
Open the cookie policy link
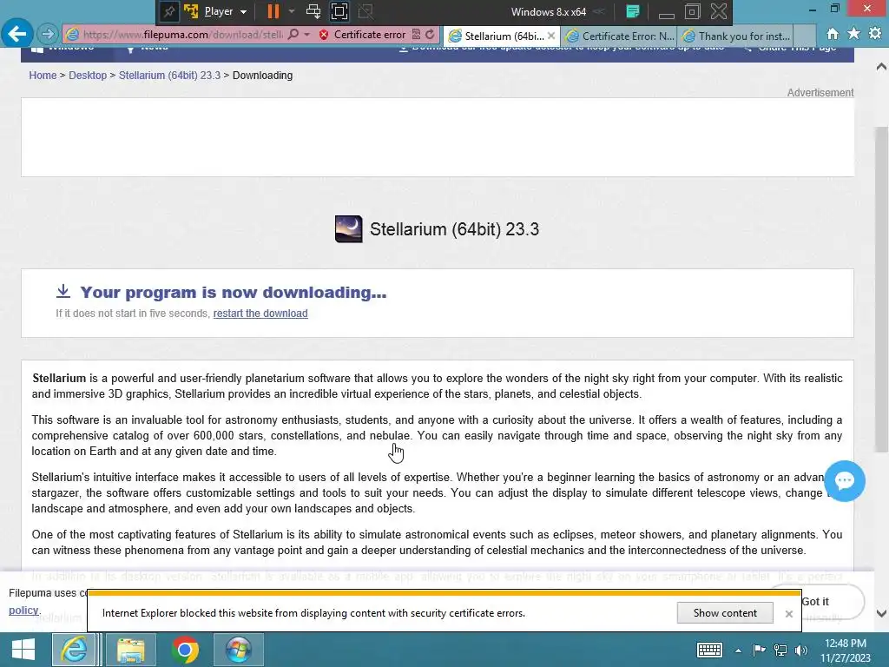coord(23,611)
